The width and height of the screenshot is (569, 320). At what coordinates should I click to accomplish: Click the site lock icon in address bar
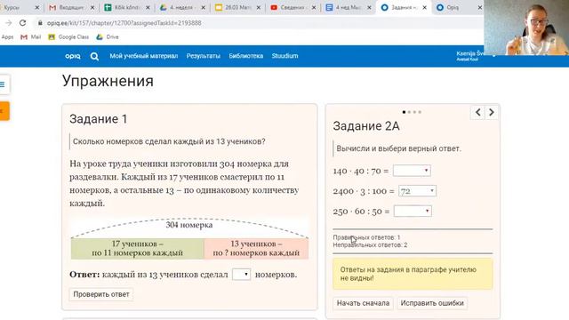point(40,23)
